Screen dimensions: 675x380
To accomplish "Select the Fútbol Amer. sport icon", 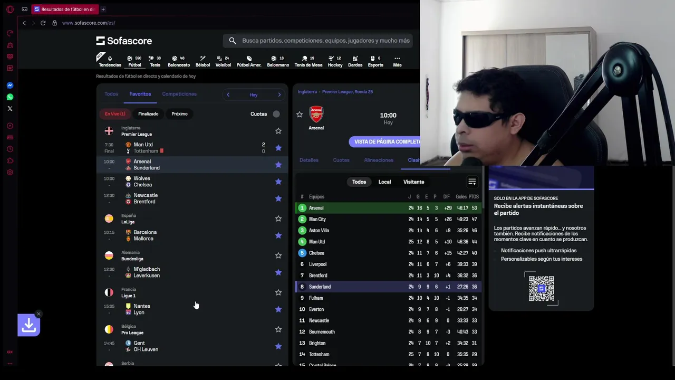I will (x=249, y=61).
